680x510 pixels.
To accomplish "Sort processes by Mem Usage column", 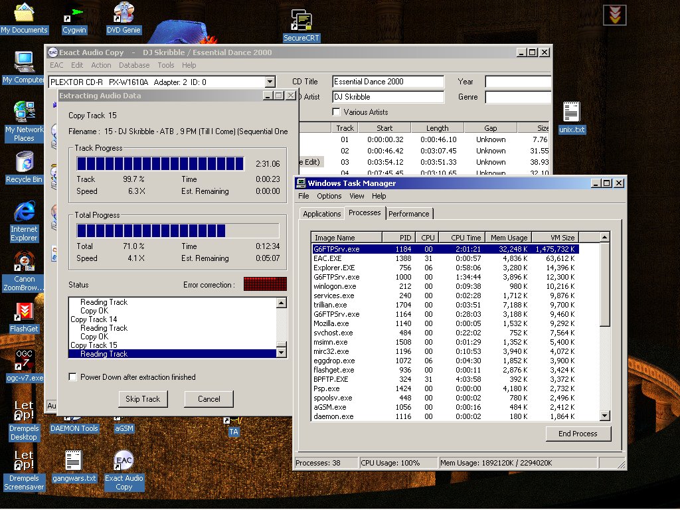I will point(509,238).
